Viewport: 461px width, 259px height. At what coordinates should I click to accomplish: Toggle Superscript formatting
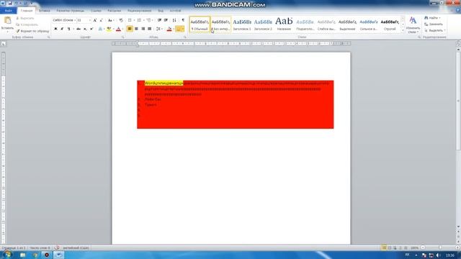pos(91,29)
